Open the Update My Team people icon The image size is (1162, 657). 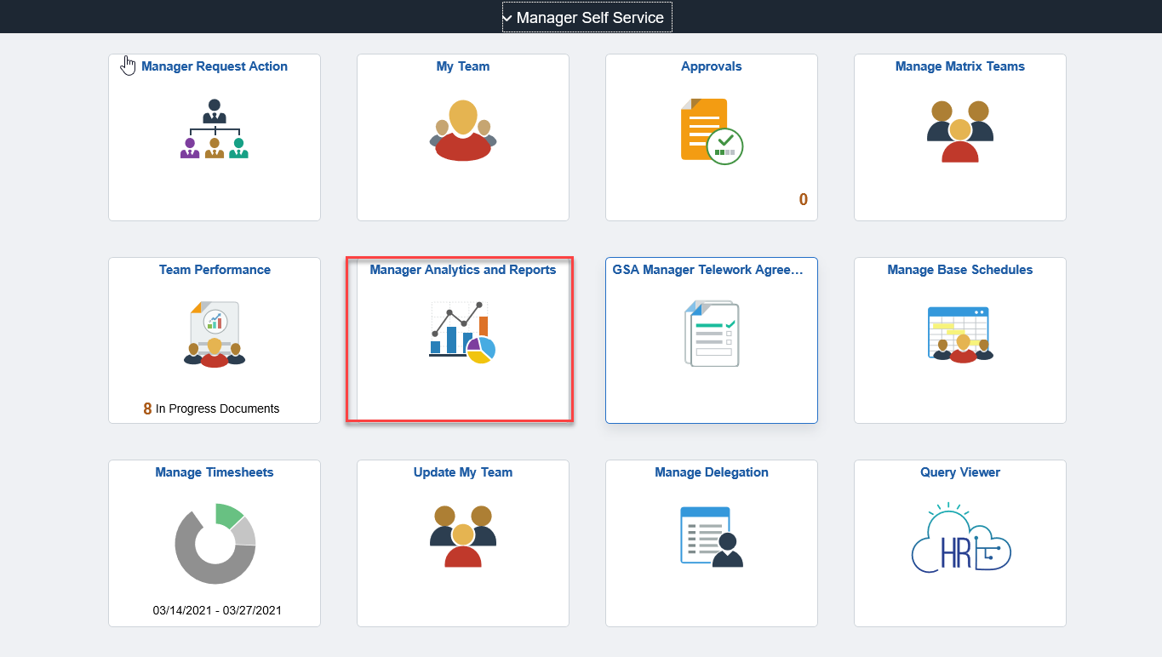pyautogui.click(x=462, y=536)
